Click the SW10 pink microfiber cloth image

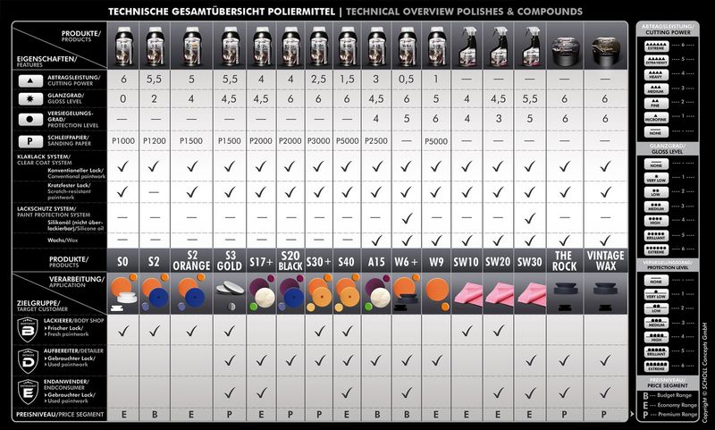[467, 294]
